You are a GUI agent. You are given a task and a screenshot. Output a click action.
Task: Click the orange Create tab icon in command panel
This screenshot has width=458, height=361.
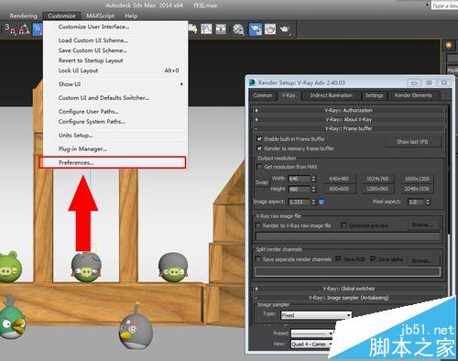pos(449,45)
